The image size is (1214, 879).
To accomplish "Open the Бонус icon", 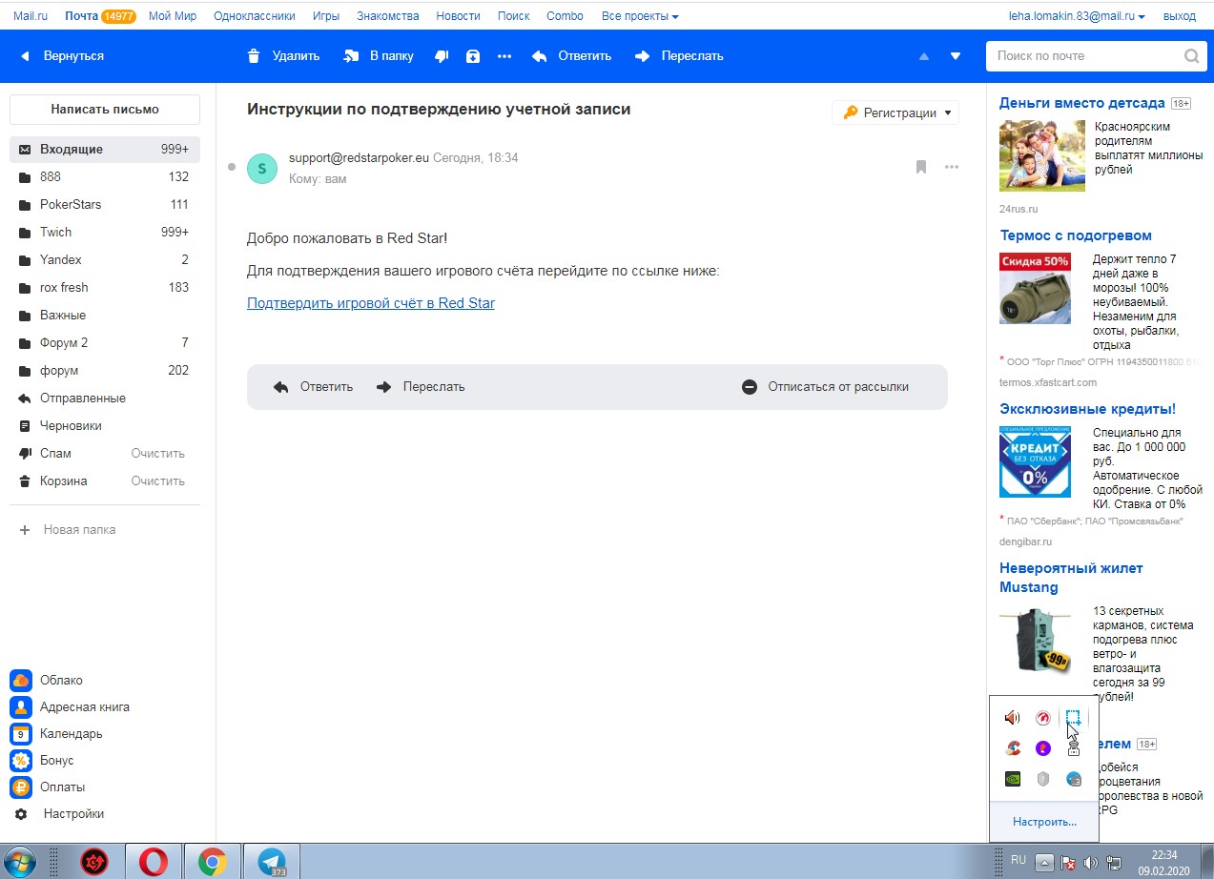I will [x=21, y=761].
